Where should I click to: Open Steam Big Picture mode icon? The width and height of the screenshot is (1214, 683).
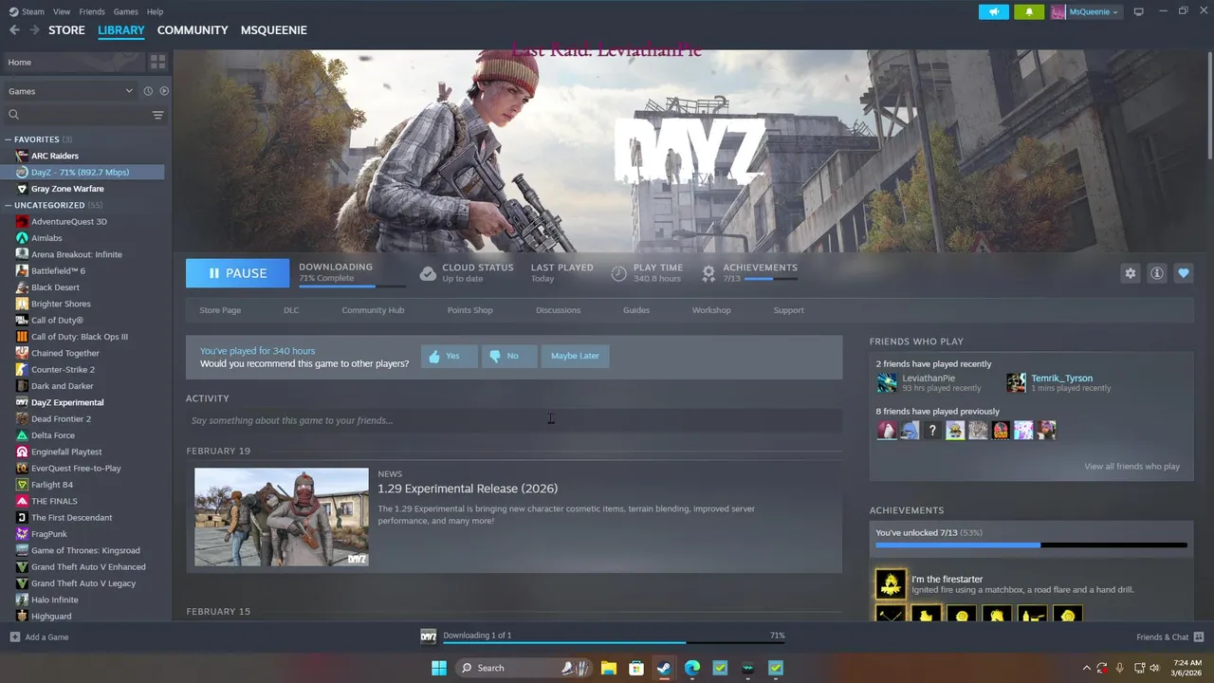[x=1138, y=11]
